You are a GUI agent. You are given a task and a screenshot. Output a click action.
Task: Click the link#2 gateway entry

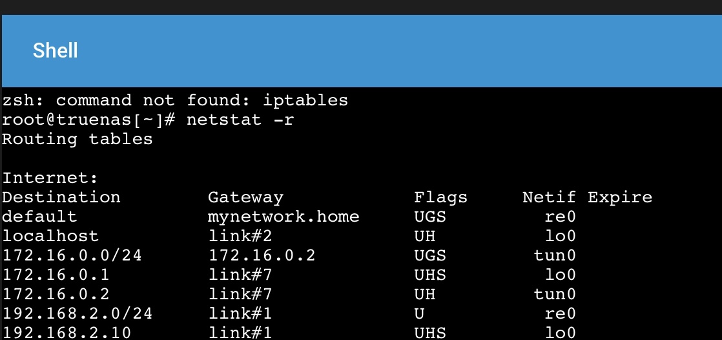coord(240,236)
